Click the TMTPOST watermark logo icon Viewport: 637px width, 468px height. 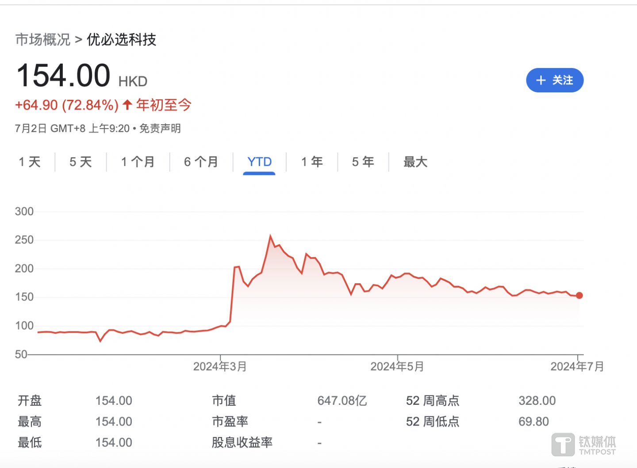click(563, 445)
